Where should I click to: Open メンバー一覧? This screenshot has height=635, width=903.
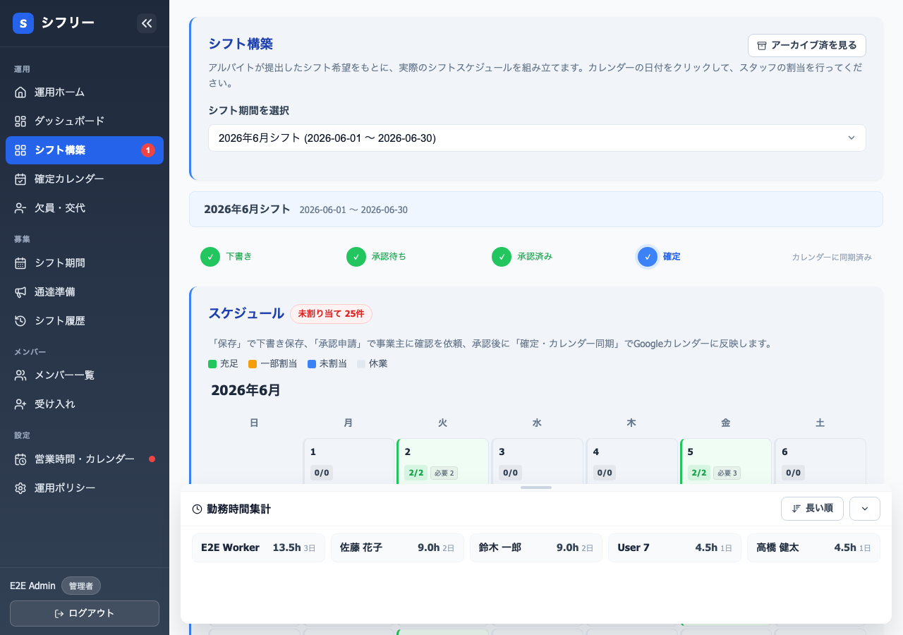85,375
